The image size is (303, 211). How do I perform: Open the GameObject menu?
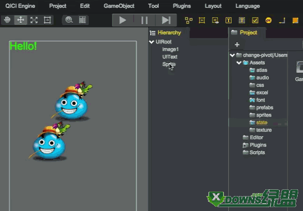[x=119, y=6]
